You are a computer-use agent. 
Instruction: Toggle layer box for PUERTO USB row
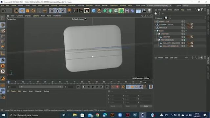tap(182, 21)
